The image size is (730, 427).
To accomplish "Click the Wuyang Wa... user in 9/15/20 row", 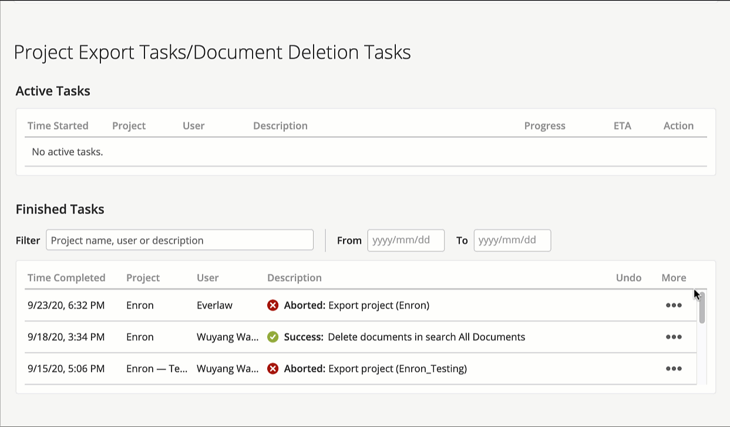I will [x=227, y=368].
